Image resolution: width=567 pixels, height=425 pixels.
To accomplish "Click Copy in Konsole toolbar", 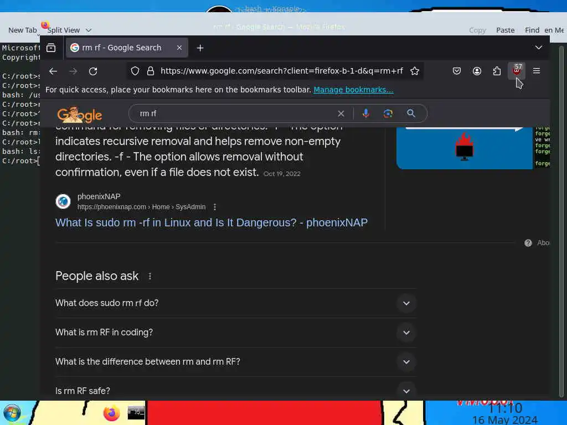I will [477, 30].
